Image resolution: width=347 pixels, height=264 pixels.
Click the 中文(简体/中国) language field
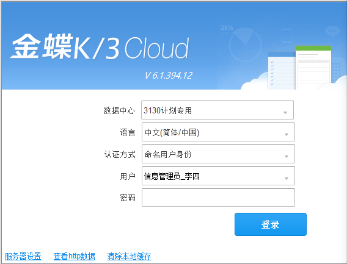[x=218, y=132]
